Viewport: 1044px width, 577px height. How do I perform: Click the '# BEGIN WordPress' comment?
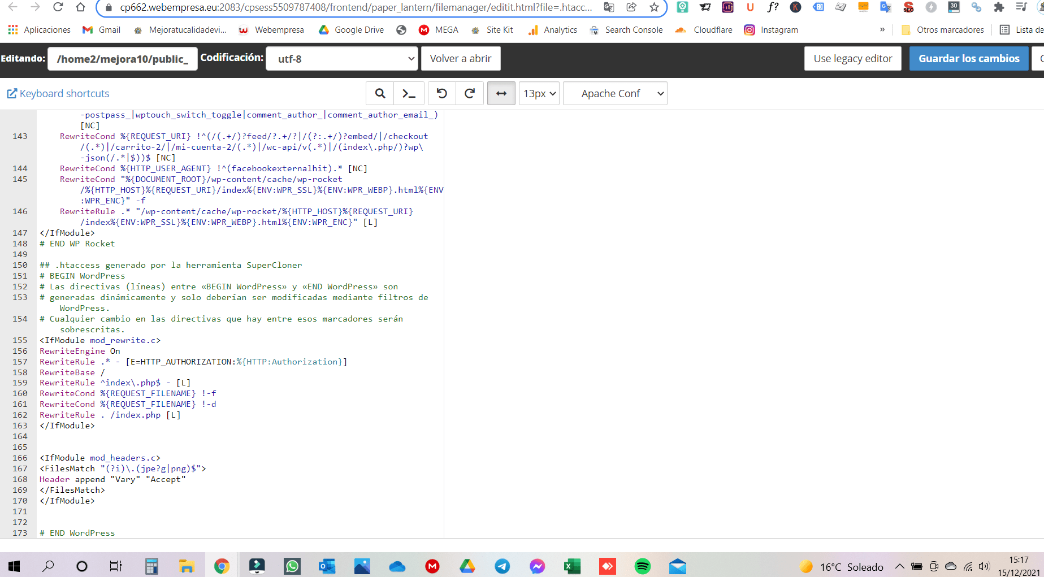click(x=83, y=276)
